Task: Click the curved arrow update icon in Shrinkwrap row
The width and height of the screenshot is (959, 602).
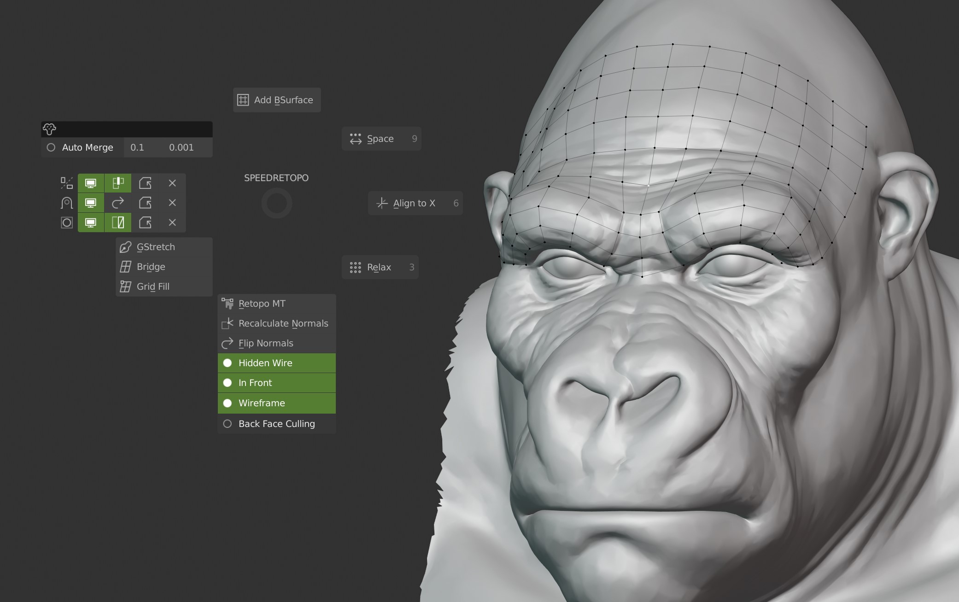Action: [x=118, y=203]
